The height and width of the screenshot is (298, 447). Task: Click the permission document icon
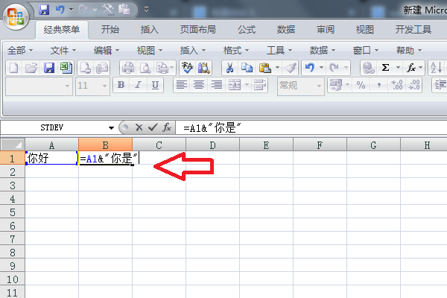(85, 68)
